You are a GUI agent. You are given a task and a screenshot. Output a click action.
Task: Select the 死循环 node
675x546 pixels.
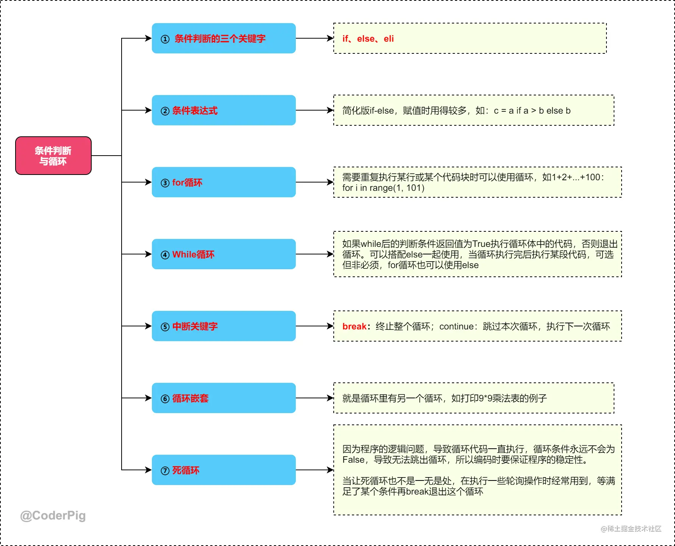224,470
